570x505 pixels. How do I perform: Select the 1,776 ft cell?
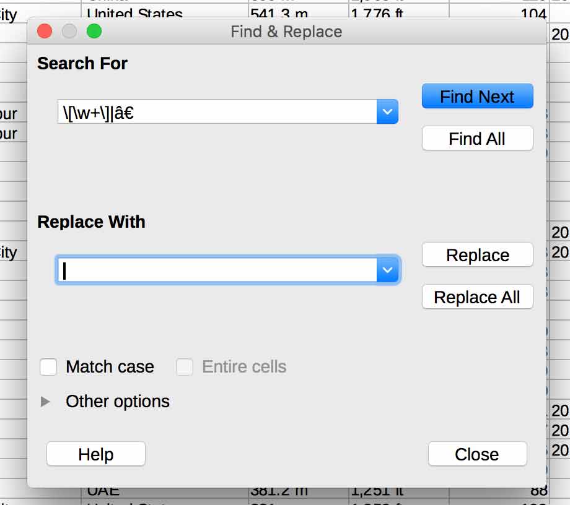(x=399, y=11)
